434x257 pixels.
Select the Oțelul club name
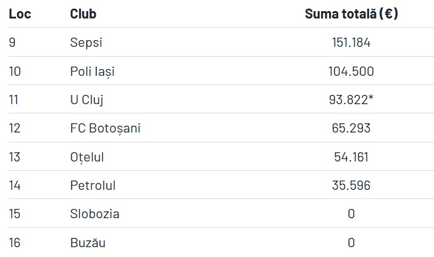coord(87,157)
